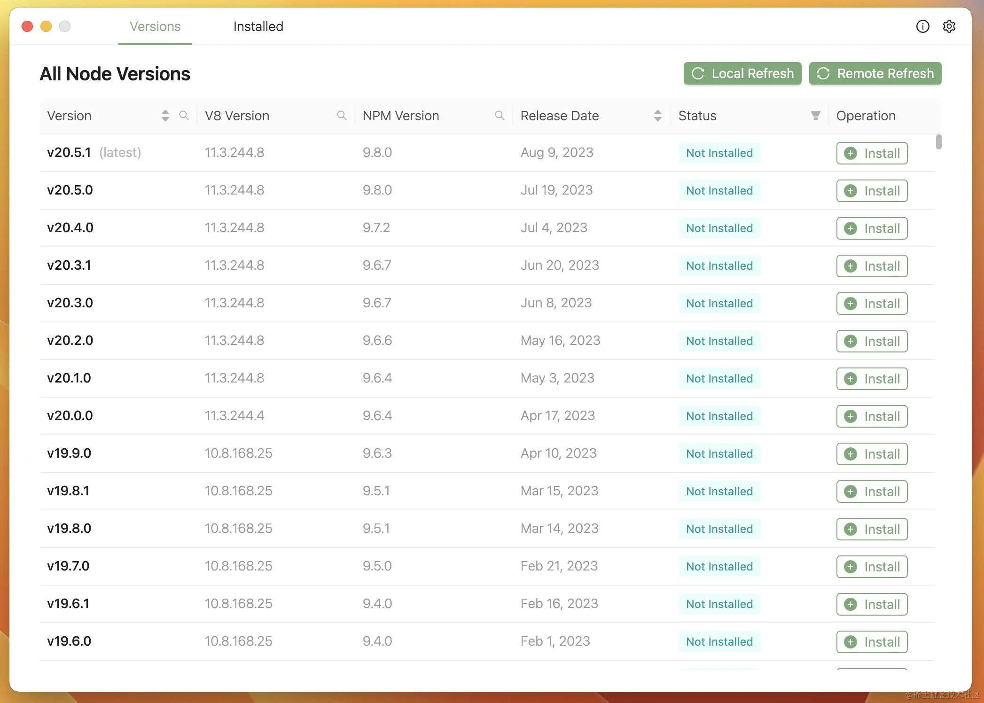Install Node version v19.9.0

(872, 454)
